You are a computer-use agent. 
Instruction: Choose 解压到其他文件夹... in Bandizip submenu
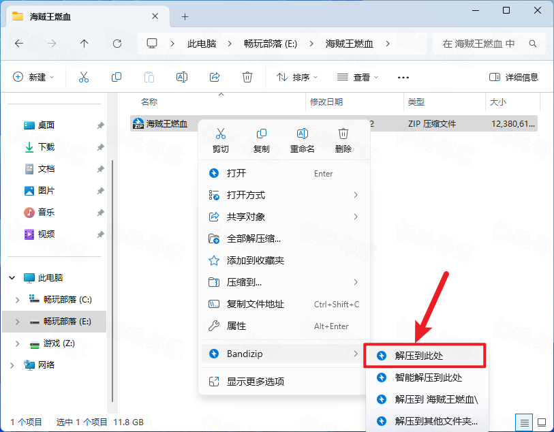click(427, 421)
